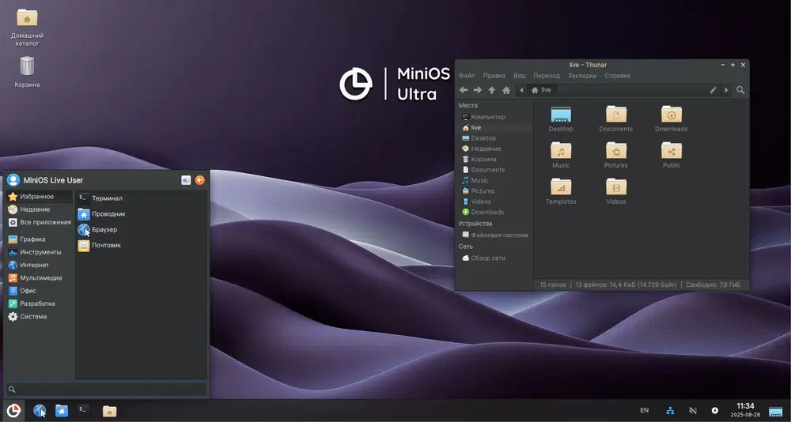Select the Music folder icon in file view
This screenshot has height=422, width=791.
pos(561,151)
